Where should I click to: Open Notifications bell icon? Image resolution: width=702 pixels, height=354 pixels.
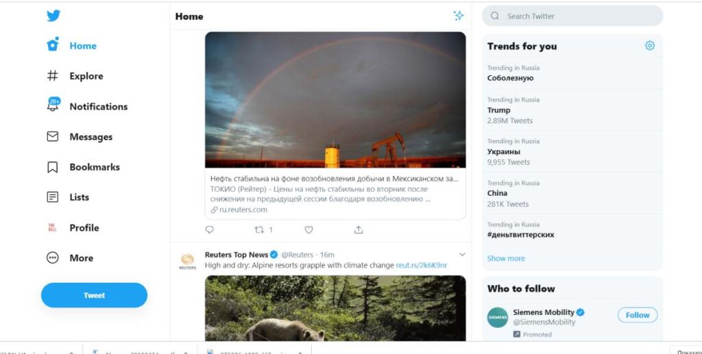(53, 105)
